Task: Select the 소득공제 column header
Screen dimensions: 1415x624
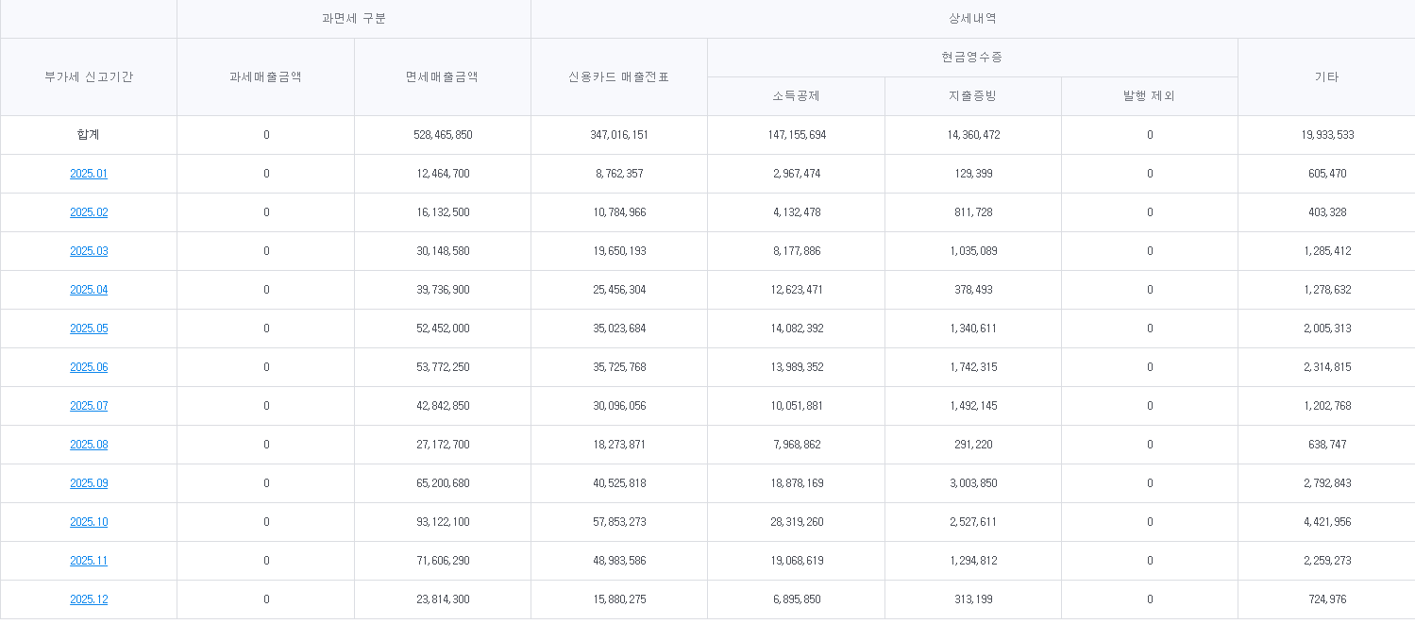Action: 796,96
